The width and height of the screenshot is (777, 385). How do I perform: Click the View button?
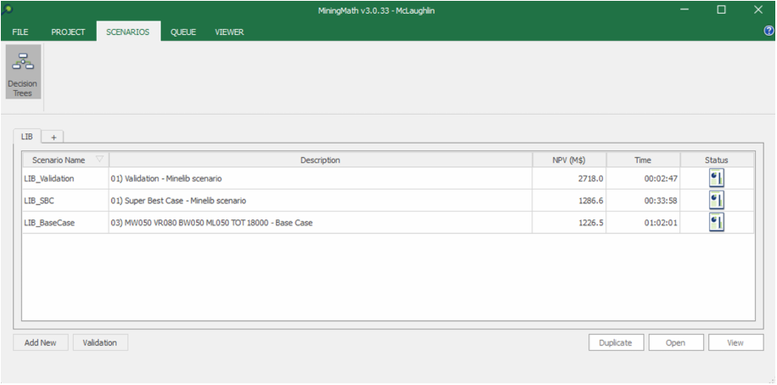pos(735,343)
